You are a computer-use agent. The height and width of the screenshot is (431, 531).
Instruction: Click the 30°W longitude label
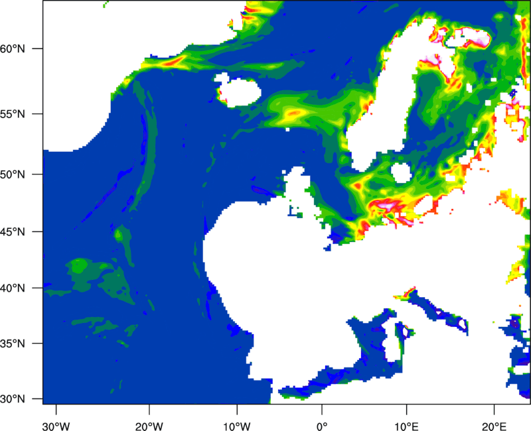(56, 426)
